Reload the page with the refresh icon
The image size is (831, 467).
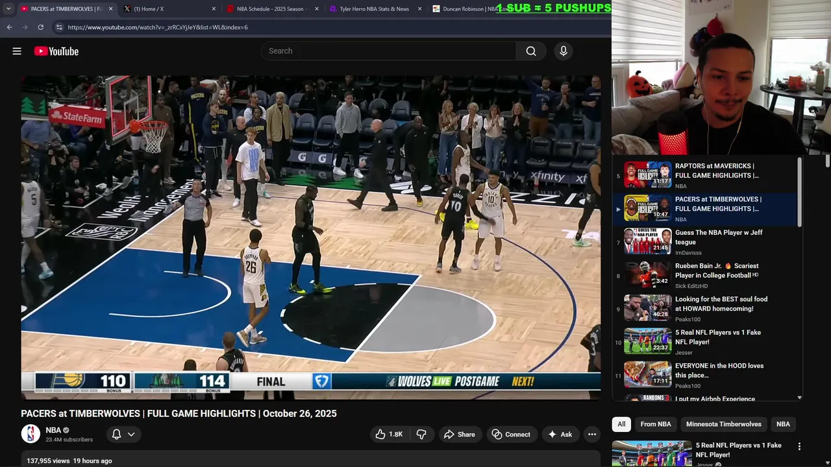[40, 27]
